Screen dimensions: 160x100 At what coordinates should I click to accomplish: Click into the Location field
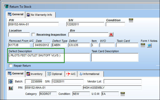tap(19, 35)
